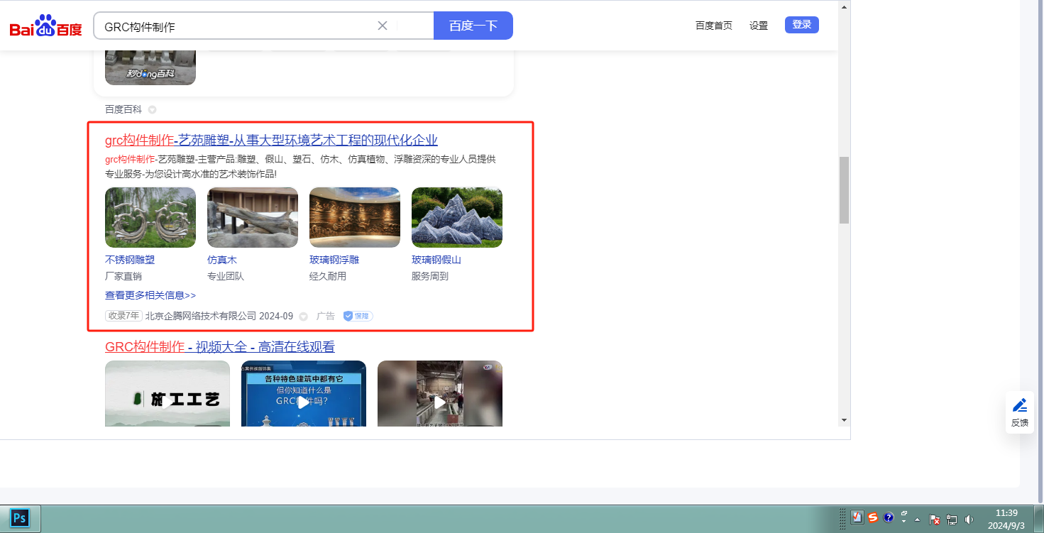This screenshot has height=533, width=1044.
Task: Open the 仿真木 text link
Action: tap(222, 260)
